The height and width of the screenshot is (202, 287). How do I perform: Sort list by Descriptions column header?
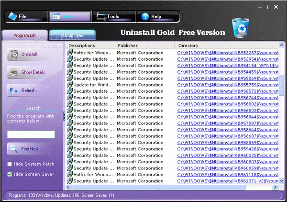click(x=90, y=45)
